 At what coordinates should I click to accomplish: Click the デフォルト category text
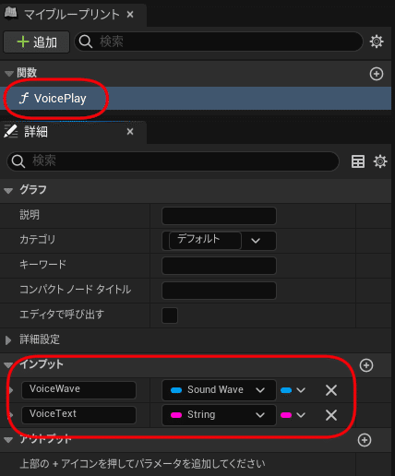pyautogui.click(x=198, y=239)
